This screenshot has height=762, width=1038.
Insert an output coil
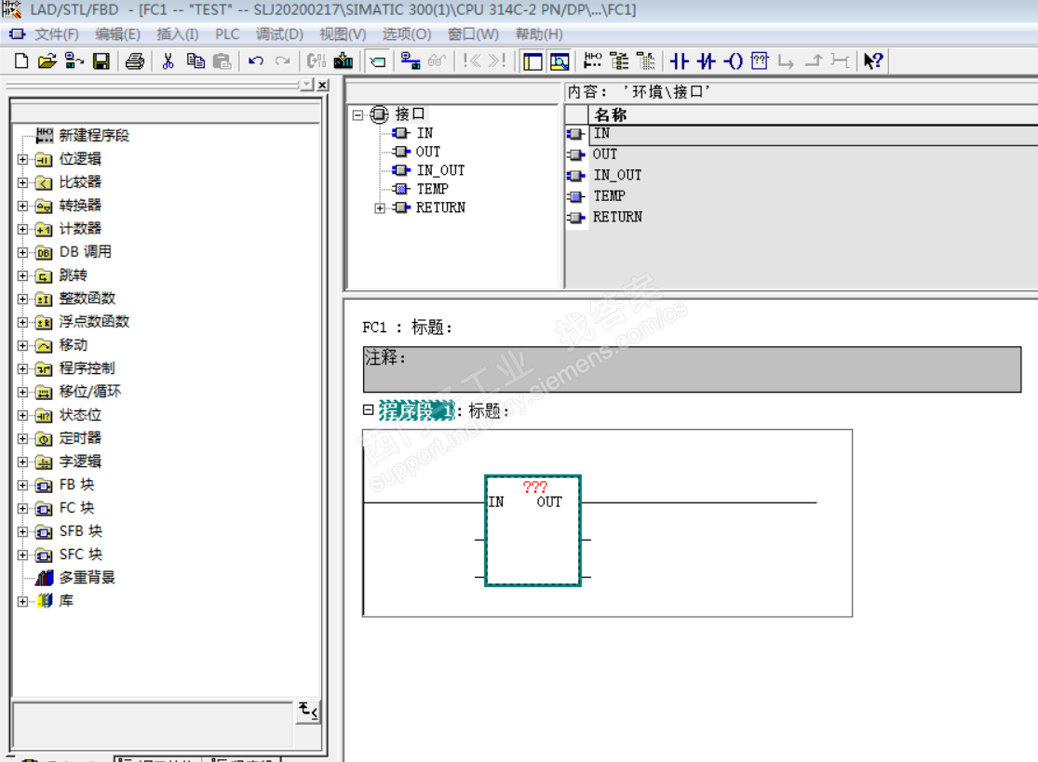tap(733, 61)
